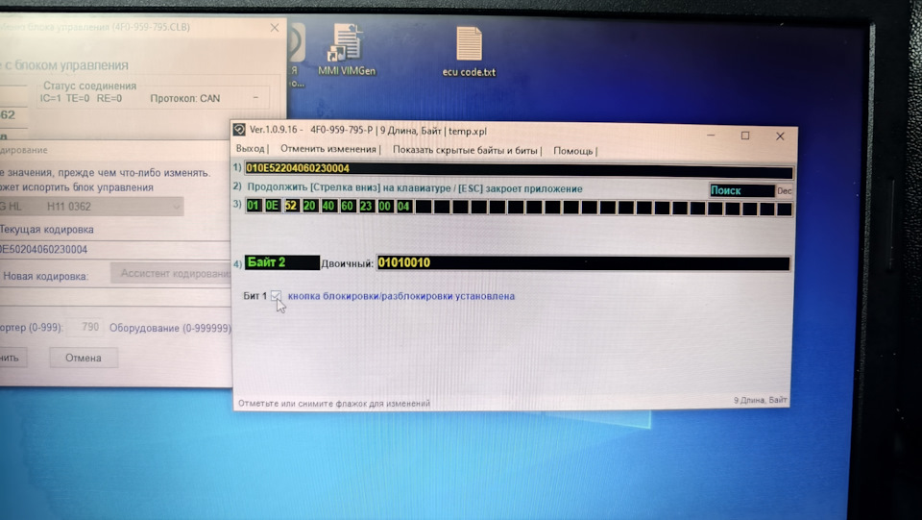922x520 pixels.
Task: Select highlighted byte 52 in byte row
Action: point(291,206)
